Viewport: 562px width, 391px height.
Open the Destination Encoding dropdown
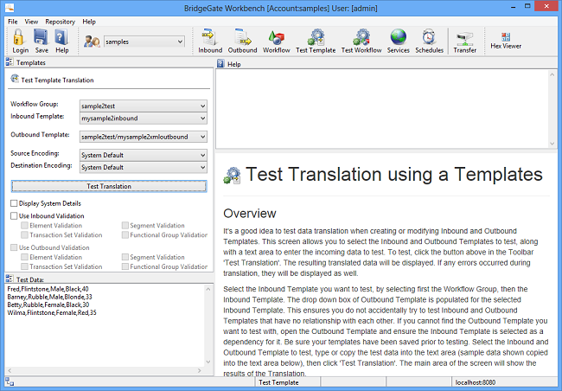pos(144,167)
